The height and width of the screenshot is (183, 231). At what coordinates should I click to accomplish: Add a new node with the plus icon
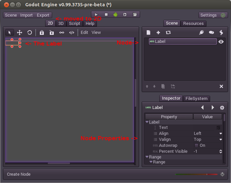[x=158, y=33]
